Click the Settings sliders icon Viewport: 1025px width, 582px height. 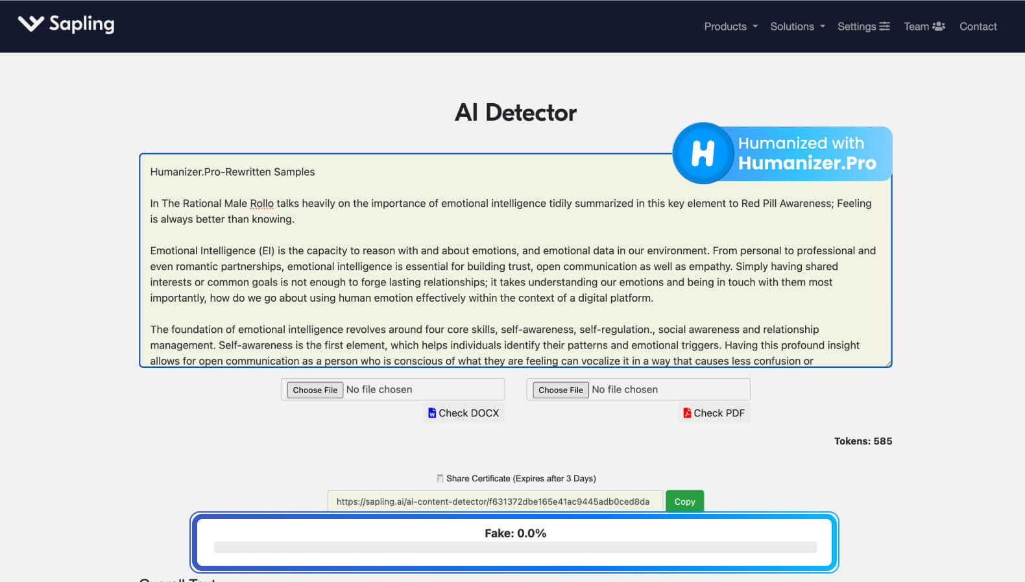[884, 27]
